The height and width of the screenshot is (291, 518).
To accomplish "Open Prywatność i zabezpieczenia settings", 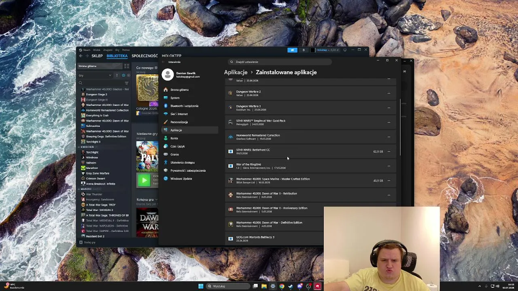I will pyautogui.click(x=190, y=171).
